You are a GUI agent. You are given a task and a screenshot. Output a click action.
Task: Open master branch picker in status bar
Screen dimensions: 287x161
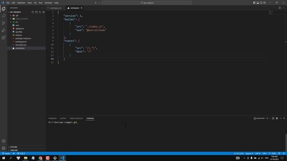pyautogui.click(x=6, y=153)
